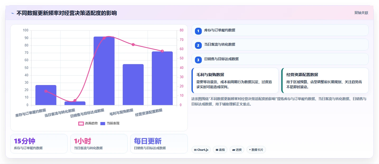Screen dimensions: 379x164
Task: Click the line point at 当日客流与转化数据
Action: click(x=75, y=100)
